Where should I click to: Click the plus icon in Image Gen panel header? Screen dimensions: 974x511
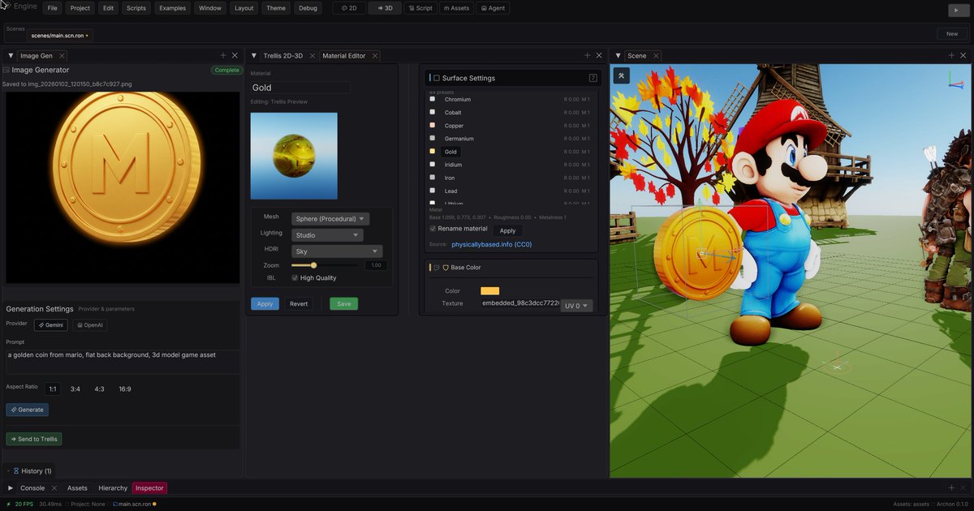click(223, 55)
